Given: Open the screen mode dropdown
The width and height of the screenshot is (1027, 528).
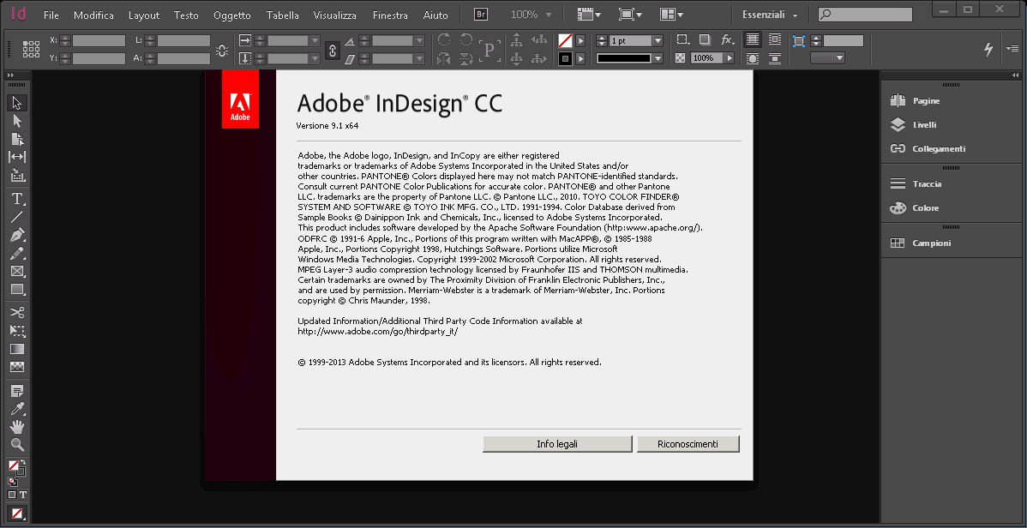Looking at the screenshot, I should (630, 15).
